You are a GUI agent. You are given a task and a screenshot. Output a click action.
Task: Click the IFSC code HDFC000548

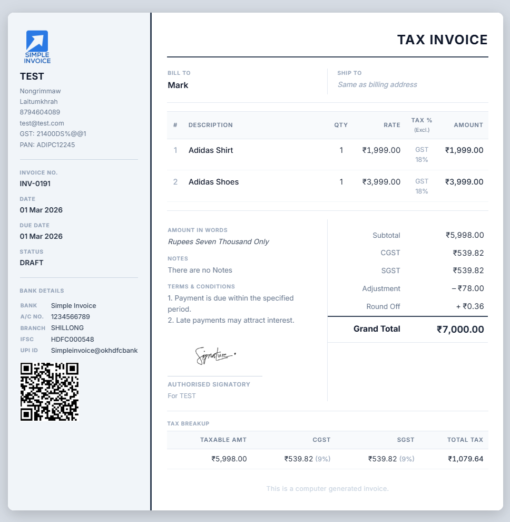click(x=72, y=339)
